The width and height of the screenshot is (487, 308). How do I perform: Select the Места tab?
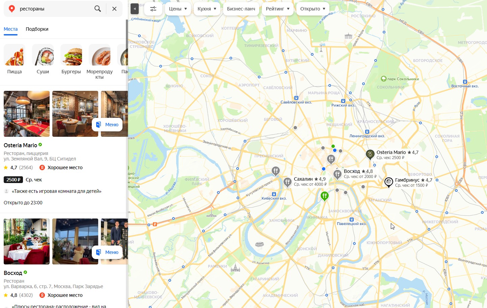10,29
